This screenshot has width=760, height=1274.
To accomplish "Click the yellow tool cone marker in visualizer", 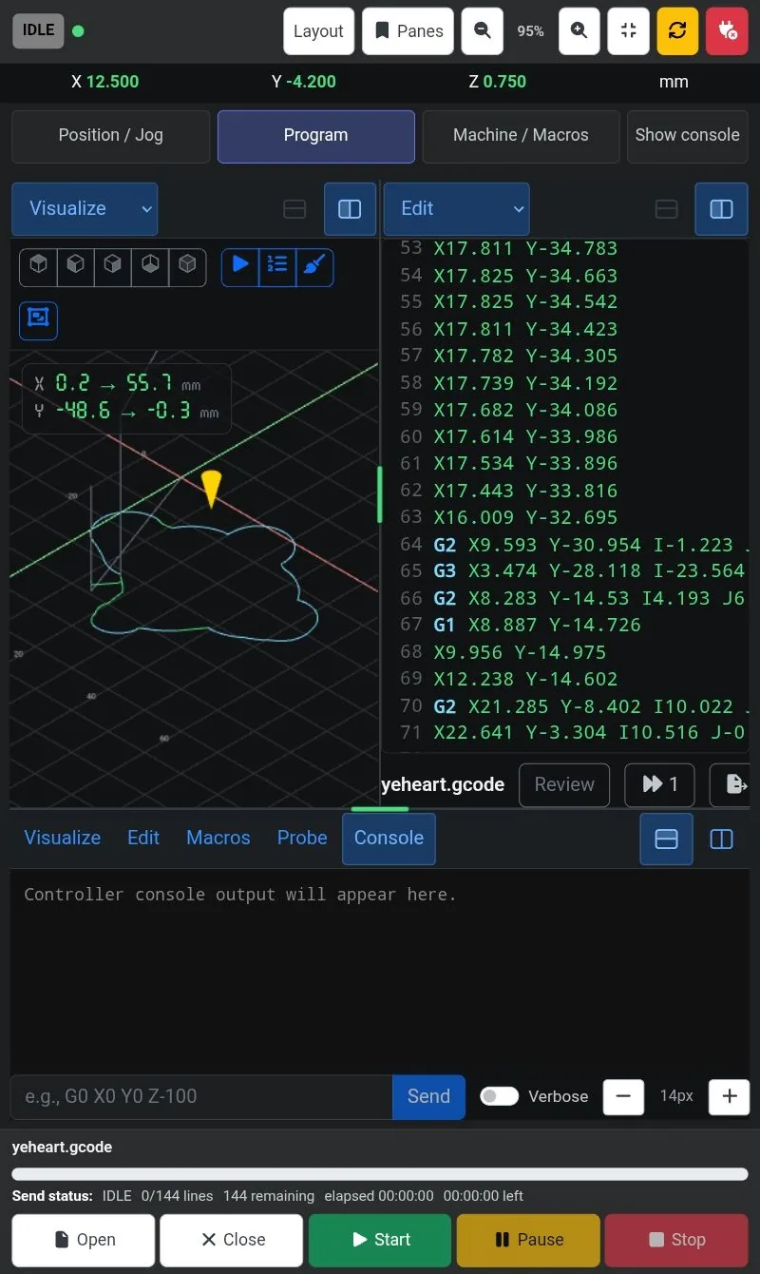I will tap(211, 488).
